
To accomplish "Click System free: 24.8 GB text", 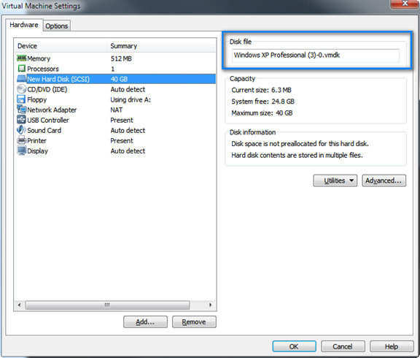I will [x=262, y=102].
